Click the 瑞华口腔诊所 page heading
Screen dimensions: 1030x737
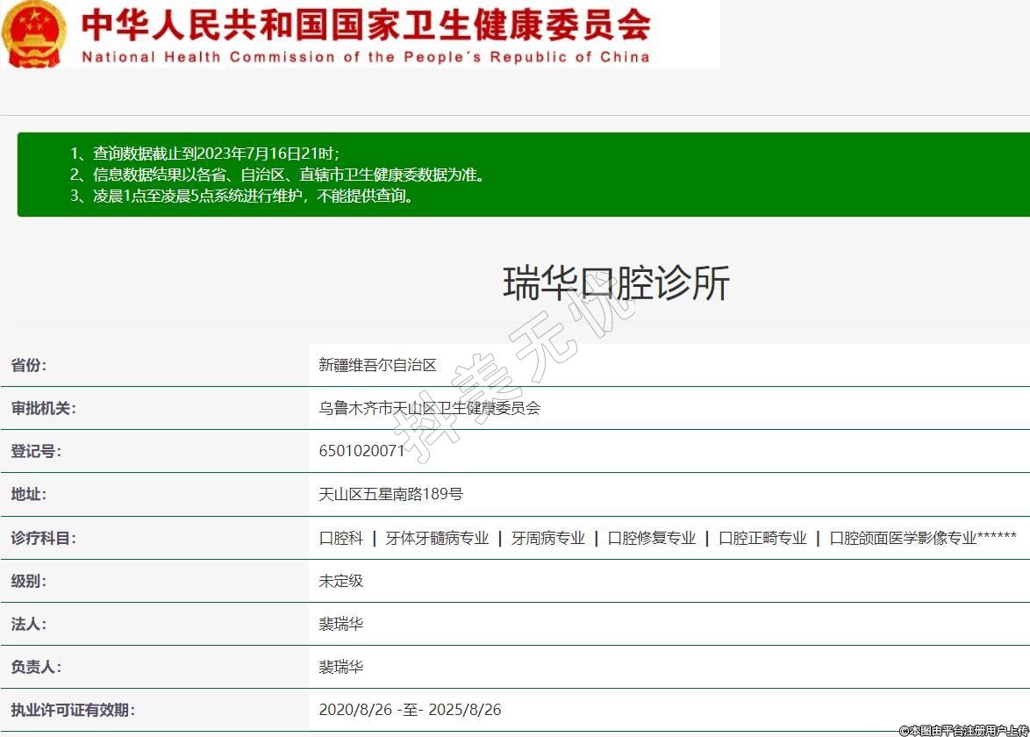point(616,283)
